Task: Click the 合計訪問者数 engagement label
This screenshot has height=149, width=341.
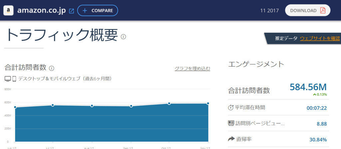Action: [249, 90]
